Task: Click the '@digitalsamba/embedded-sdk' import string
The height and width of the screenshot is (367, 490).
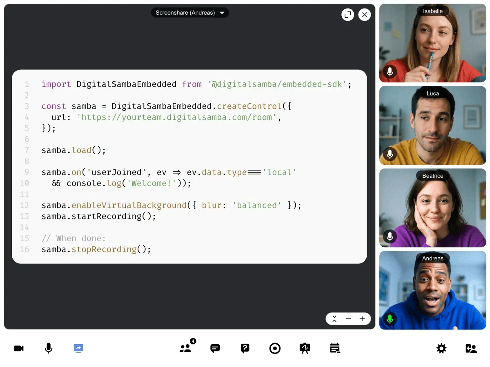Action: point(277,84)
